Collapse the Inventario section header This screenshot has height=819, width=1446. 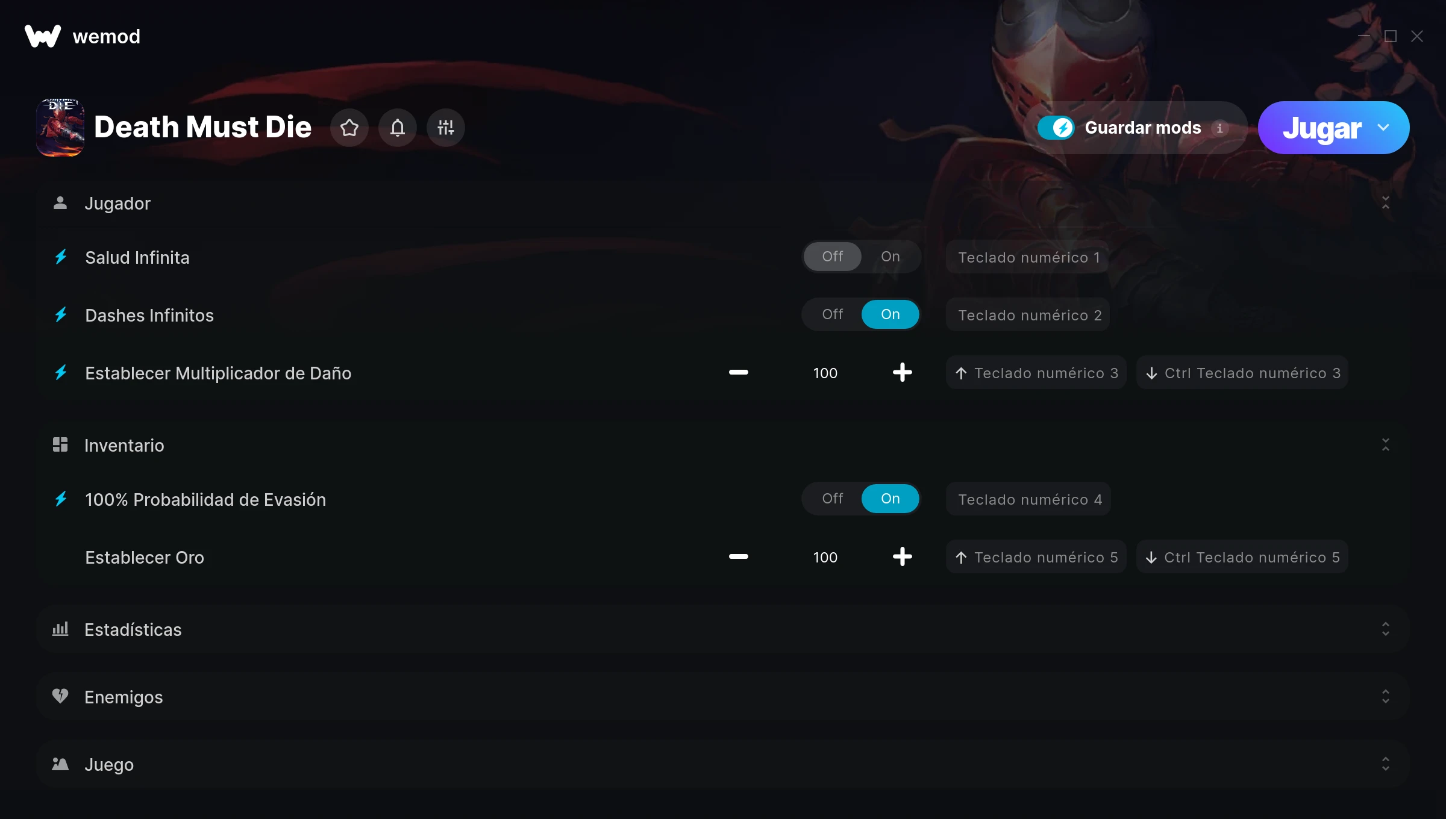click(723, 445)
